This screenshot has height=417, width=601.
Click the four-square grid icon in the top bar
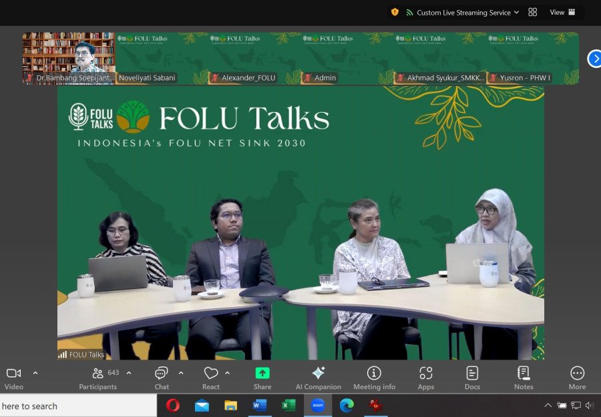533,12
